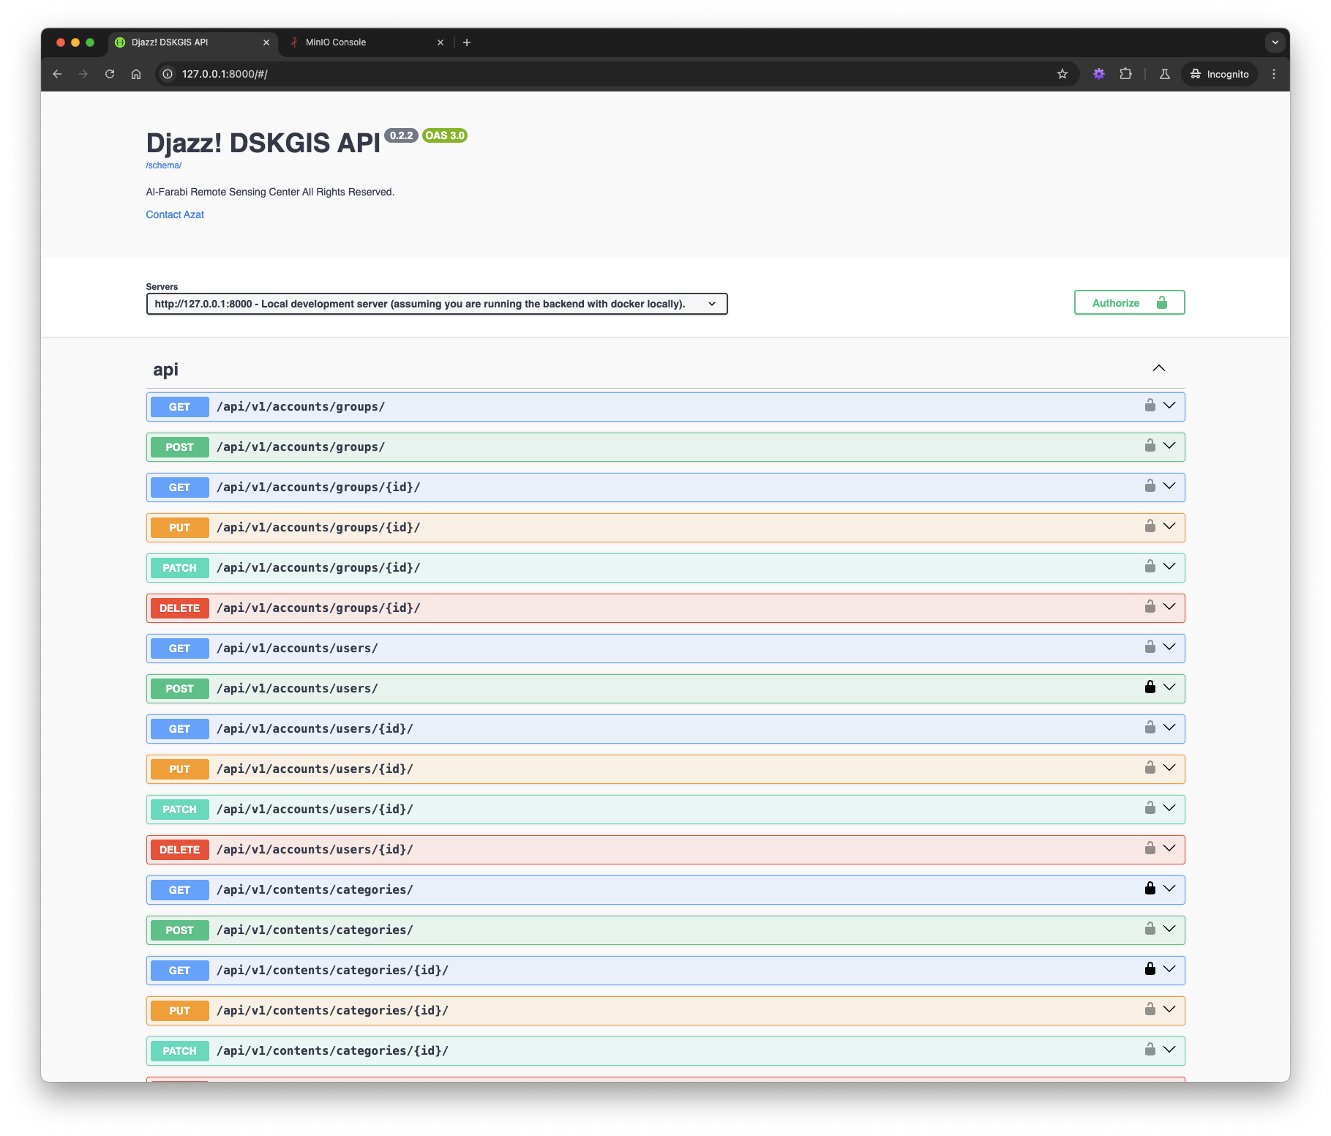The width and height of the screenshot is (1331, 1136).
Task: Click lock icon on POST /api/v1/accounts/groups/ row
Action: [x=1150, y=446]
